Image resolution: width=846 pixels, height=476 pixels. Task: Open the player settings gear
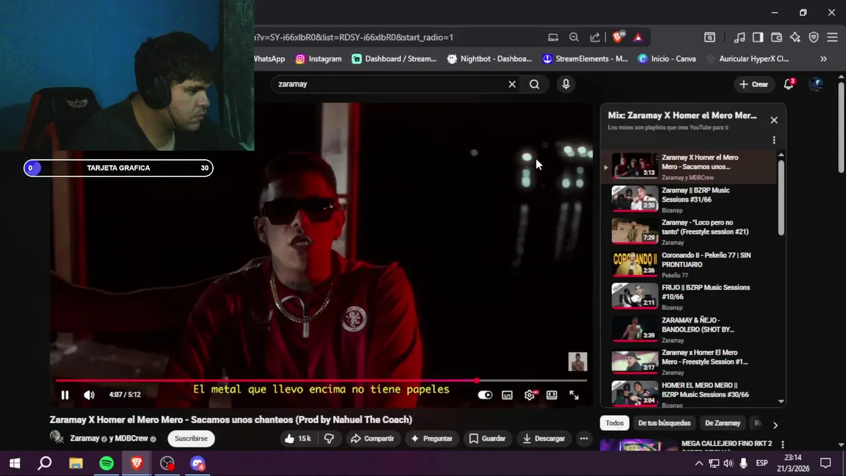(529, 395)
